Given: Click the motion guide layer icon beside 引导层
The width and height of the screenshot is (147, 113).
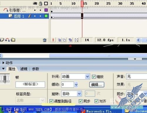Looking at the screenshot, I should coord(6,10).
